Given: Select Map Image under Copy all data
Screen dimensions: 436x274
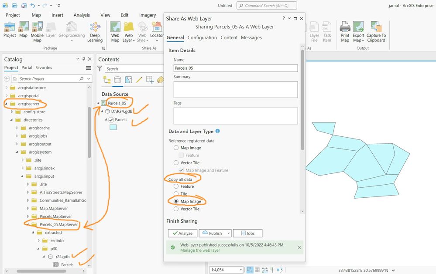Looking at the screenshot, I should point(176,201).
